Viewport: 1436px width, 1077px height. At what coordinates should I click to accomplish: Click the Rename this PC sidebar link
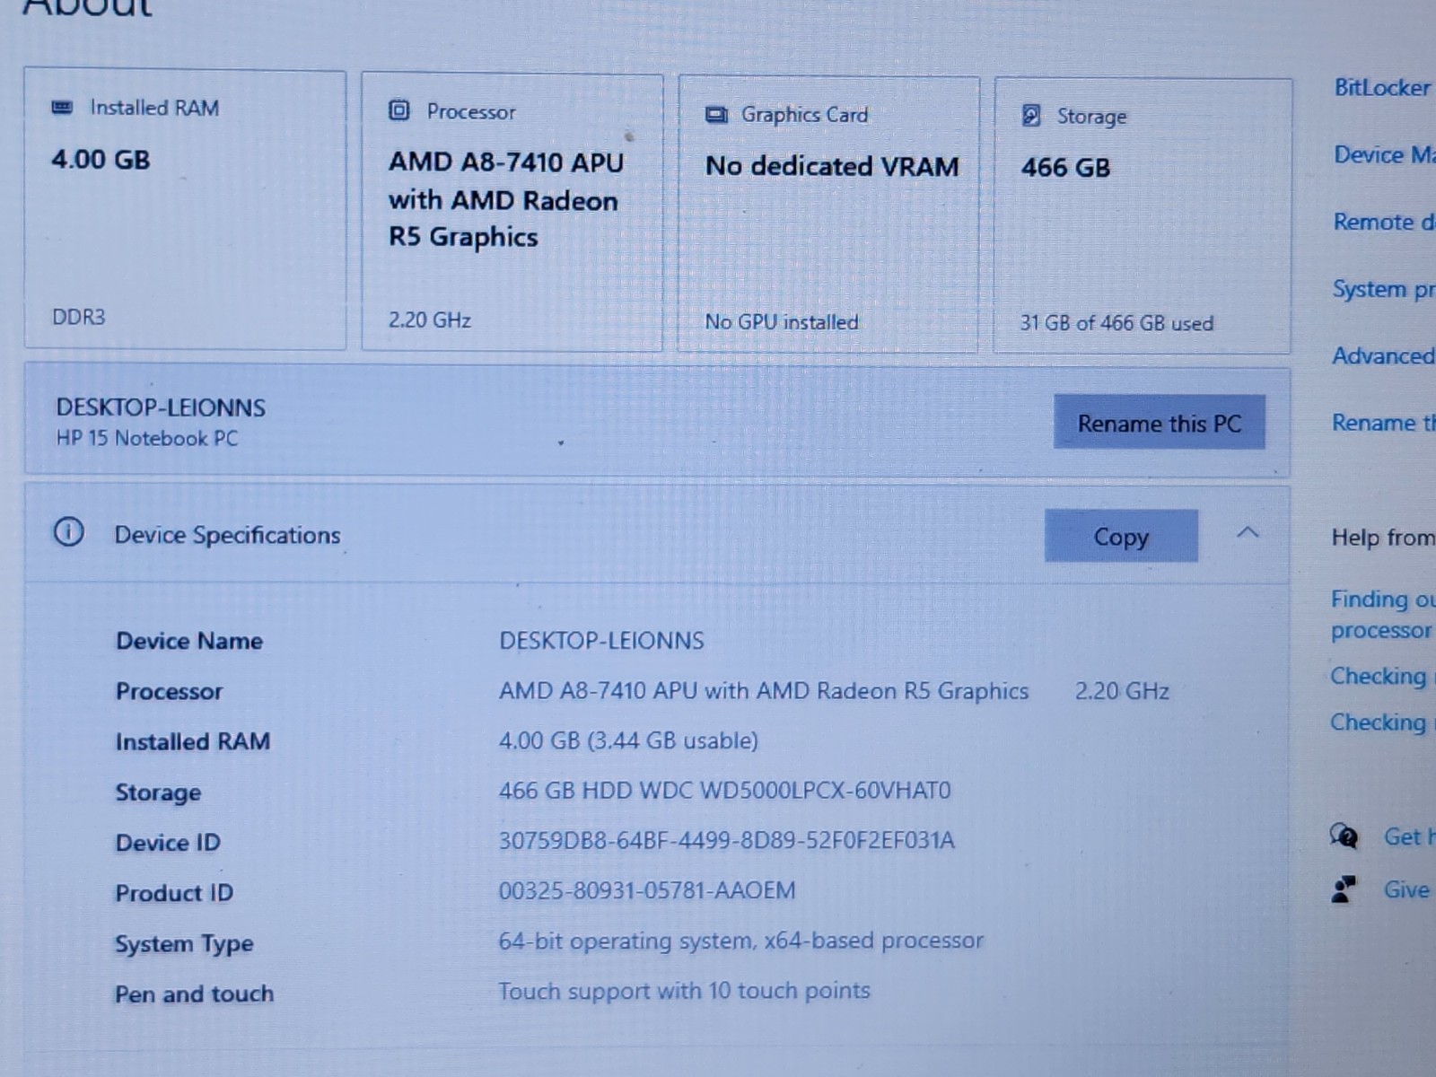pyautogui.click(x=1383, y=423)
